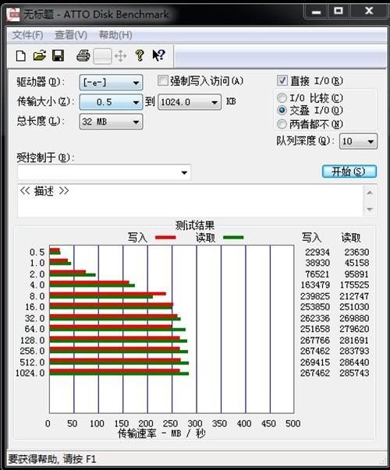
Task: Click the Save floppy disk icon
Action: coord(58,56)
